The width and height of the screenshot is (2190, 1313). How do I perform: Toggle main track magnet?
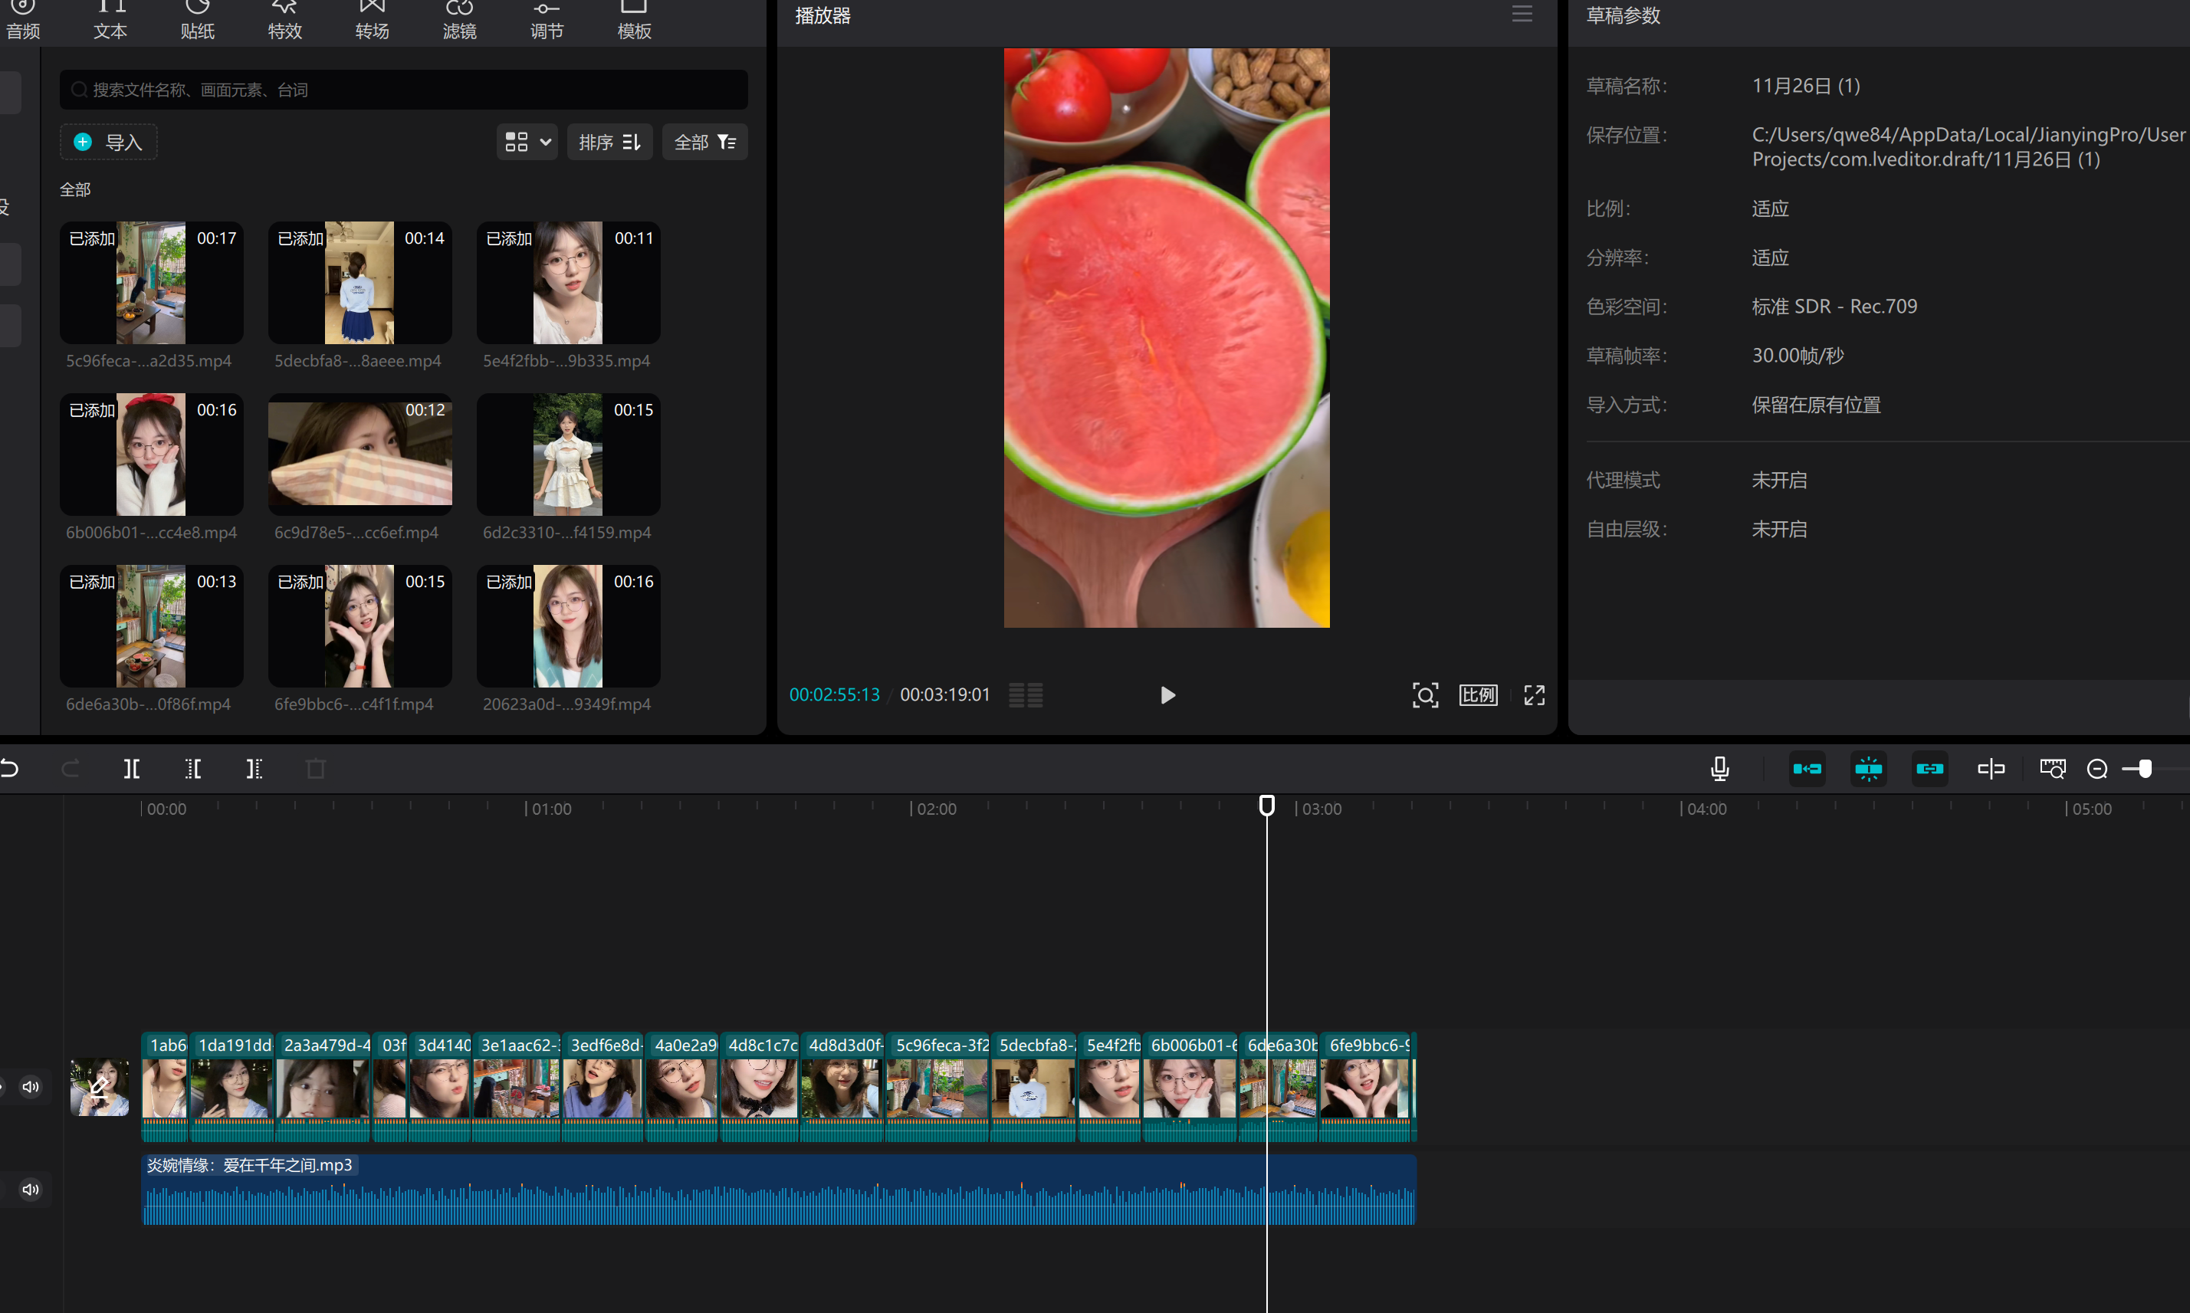[1807, 769]
